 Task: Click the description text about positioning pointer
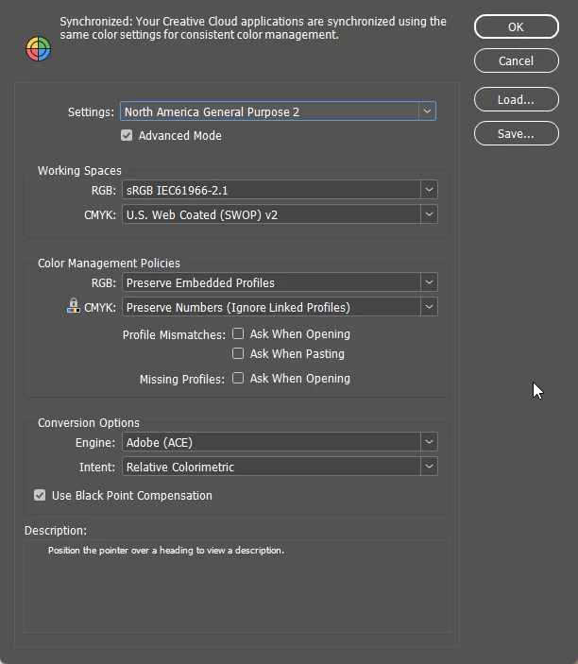coord(166,550)
